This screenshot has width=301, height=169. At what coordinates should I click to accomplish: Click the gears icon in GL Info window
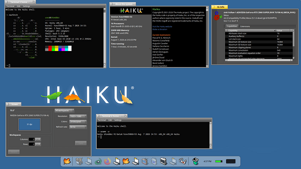(x=218, y=16)
